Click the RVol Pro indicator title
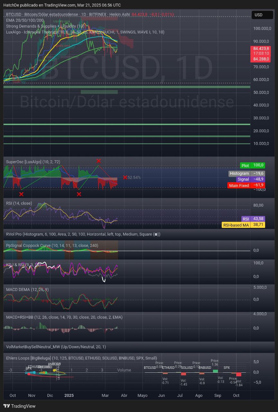 [83, 234]
